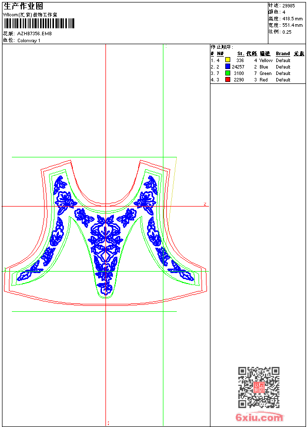Click the barcode under the studio name
307x427 pixels.
(x=39, y=24)
